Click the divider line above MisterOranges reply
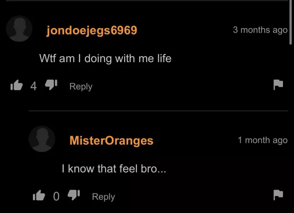 pos(158,111)
